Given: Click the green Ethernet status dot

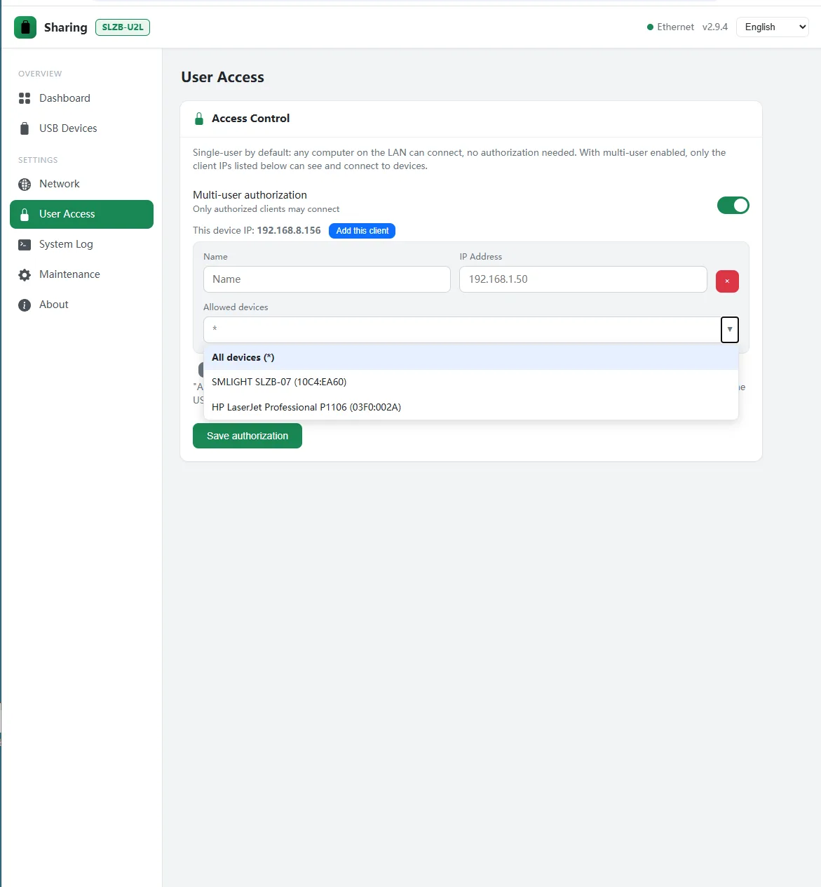Looking at the screenshot, I should pos(650,27).
